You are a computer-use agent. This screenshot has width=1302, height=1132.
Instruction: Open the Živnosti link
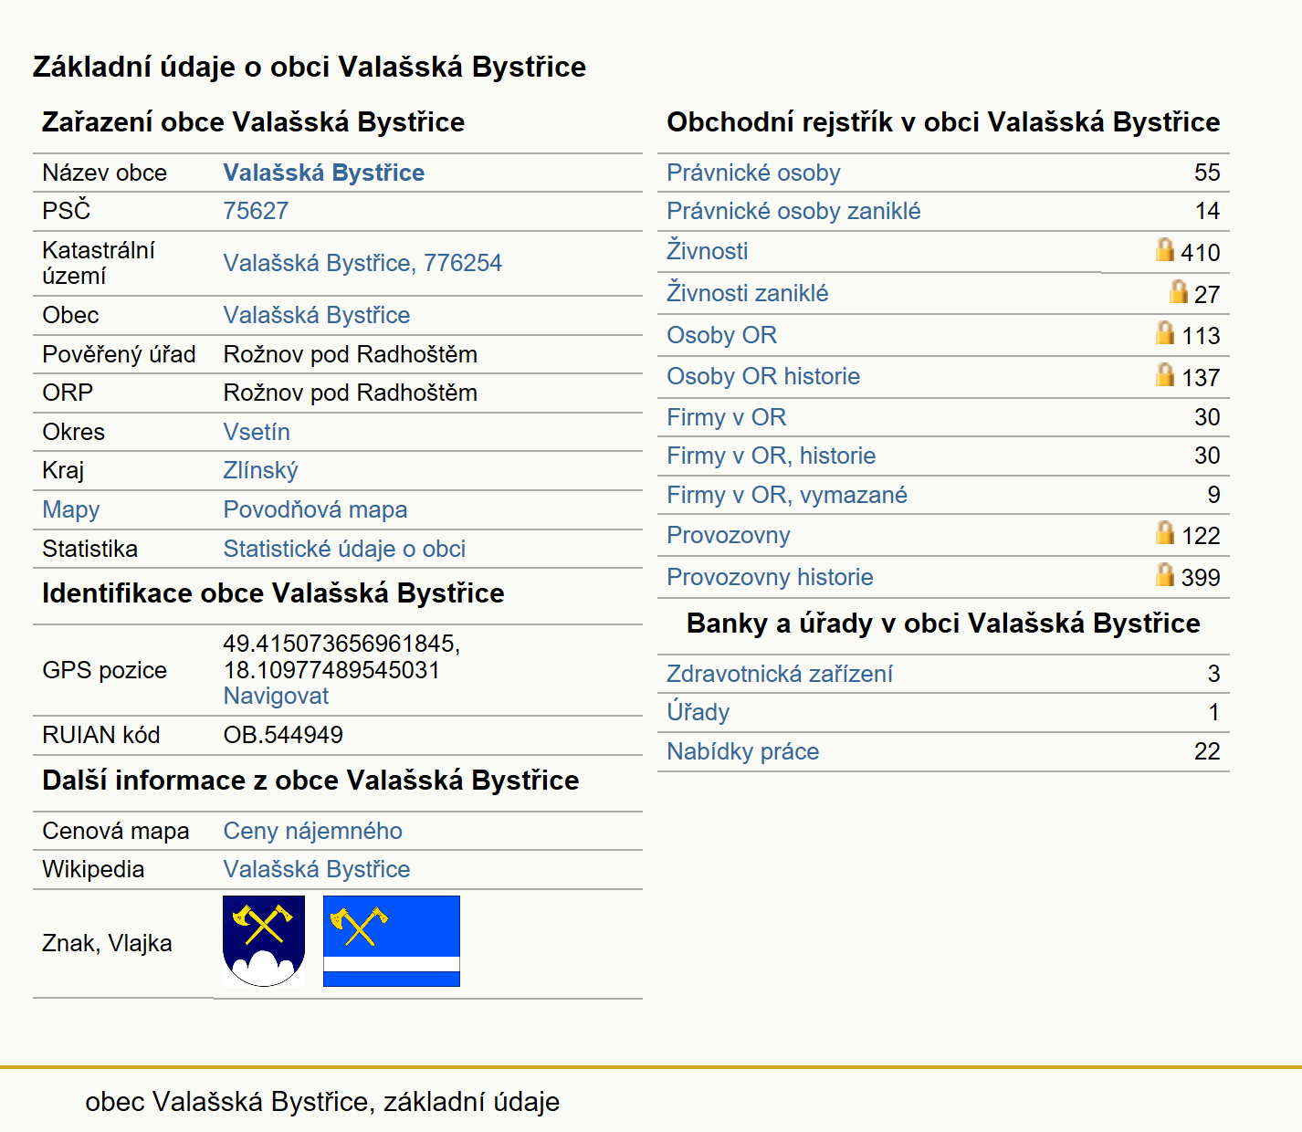[708, 251]
